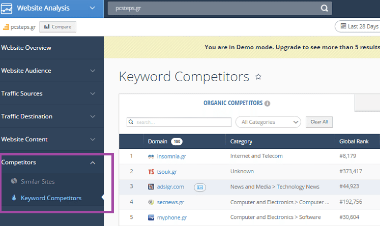This screenshot has width=380, height=226.
Task: Click the #30,604 global rank value
Action: click(x=349, y=217)
